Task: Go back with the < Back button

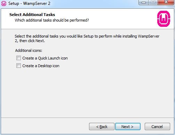Action: 102,127
